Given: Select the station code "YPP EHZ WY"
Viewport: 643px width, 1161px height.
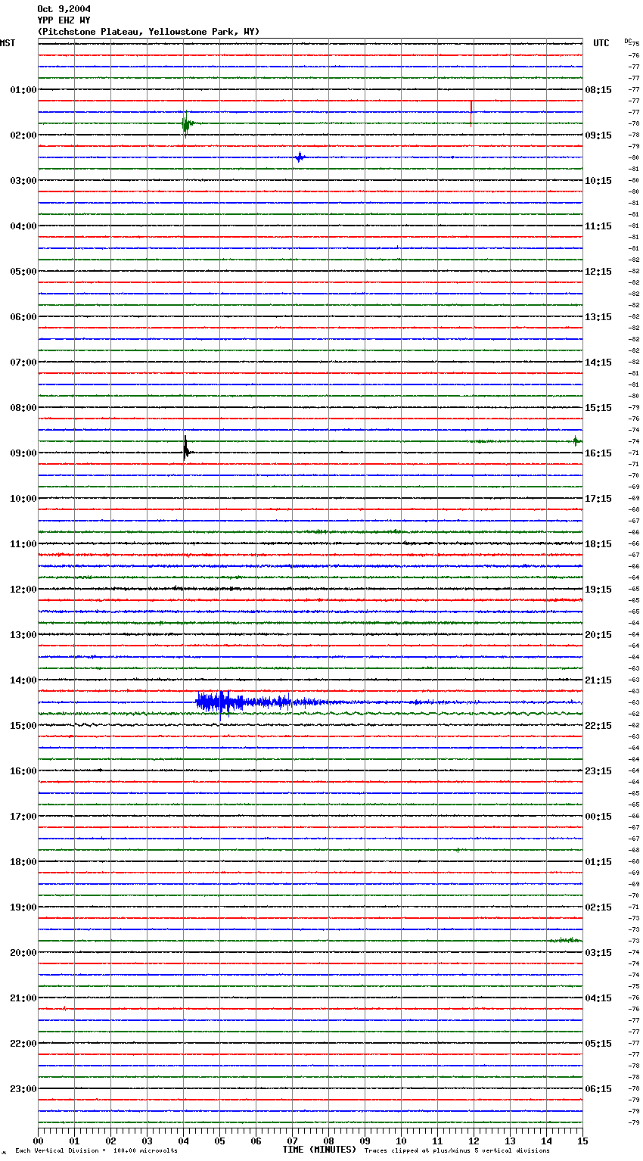Looking at the screenshot, I should 64,20.
